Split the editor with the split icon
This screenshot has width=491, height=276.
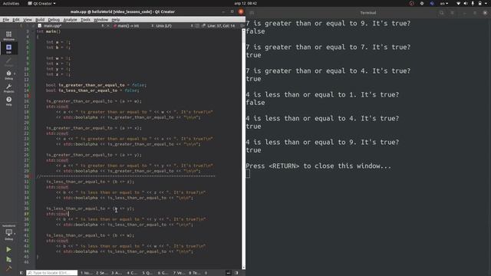point(242,25)
